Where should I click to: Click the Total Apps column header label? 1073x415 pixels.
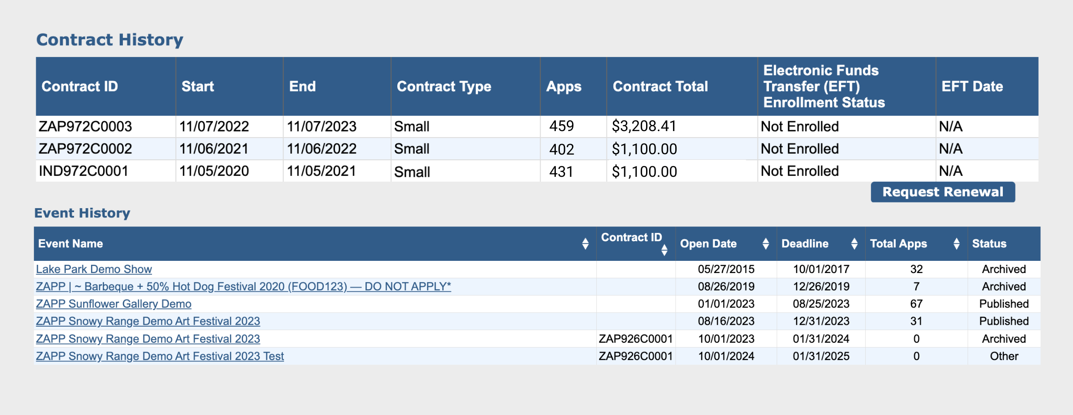(x=898, y=244)
